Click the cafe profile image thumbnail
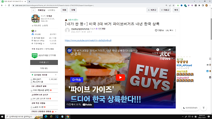 pos(36,18)
